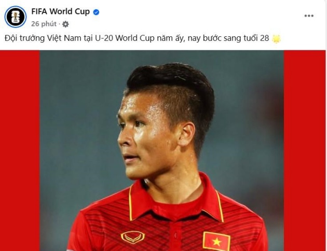
Task: Open the player photo in full view
Action: point(162,150)
